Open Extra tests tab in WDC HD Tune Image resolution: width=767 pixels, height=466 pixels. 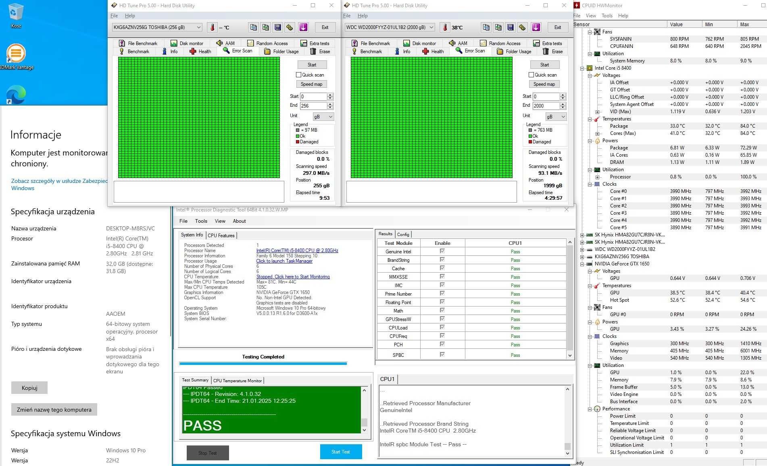(x=547, y=43)
